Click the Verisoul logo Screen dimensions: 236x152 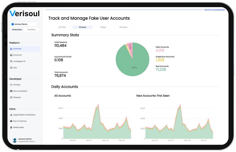click(25, 13)
